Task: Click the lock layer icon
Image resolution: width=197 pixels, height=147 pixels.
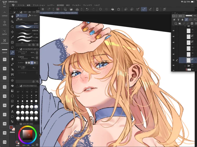Action: point(183,20)
